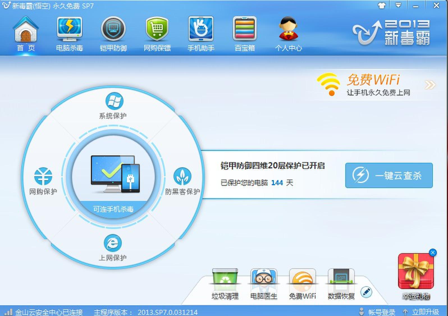Launch the 电脑医生 computer doctor tool
The height and width of the screenshot is (316, 448).
264,284
